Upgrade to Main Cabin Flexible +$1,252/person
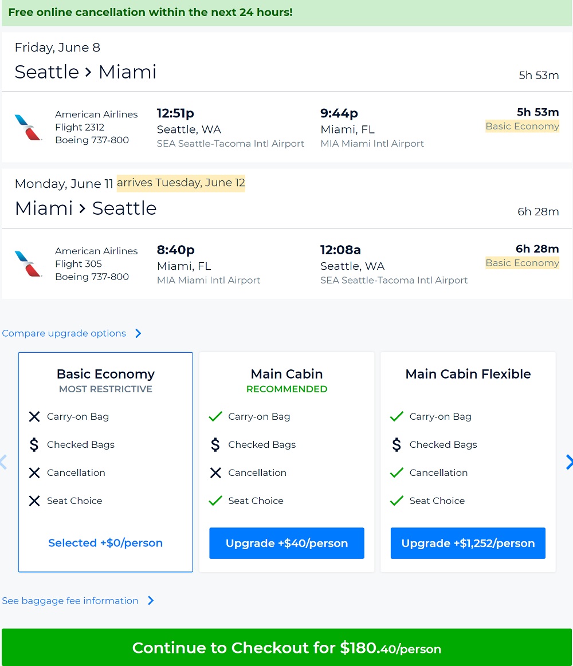The image size is (573, 666). (468, 543)
